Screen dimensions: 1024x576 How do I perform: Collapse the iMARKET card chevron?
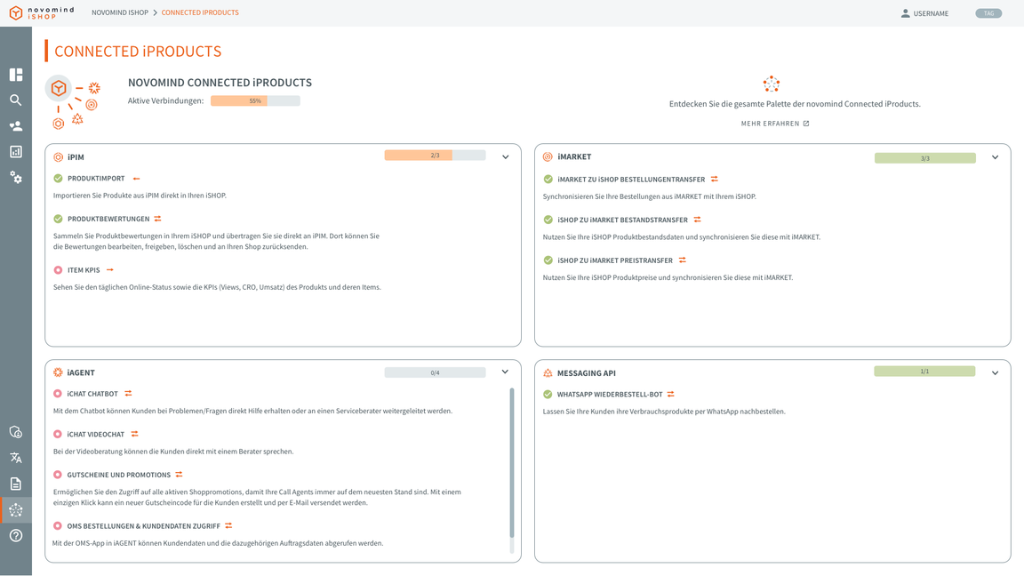pos(995,157)
